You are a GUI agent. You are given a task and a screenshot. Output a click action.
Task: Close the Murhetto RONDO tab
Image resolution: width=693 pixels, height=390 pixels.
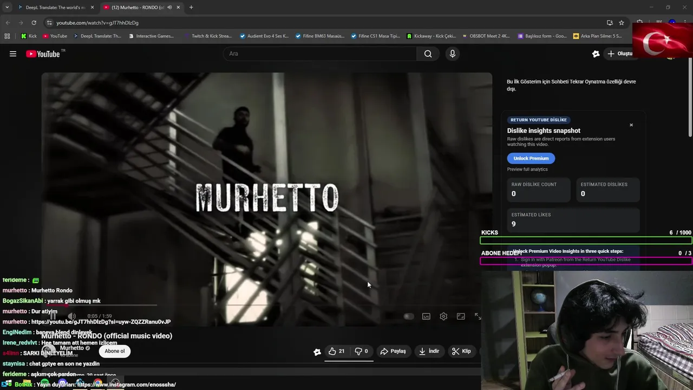[178, 8]
